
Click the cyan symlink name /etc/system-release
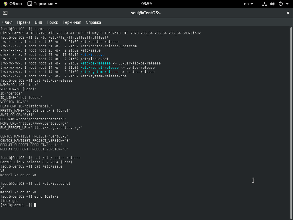tap(99, 72)
